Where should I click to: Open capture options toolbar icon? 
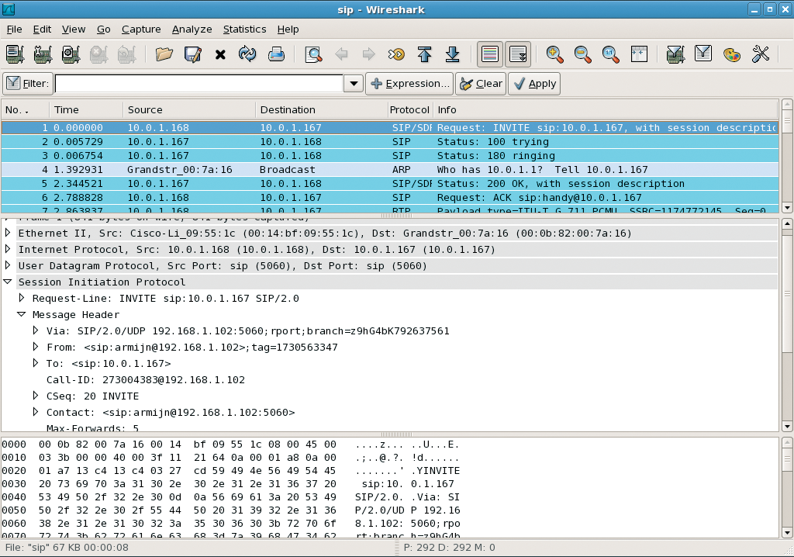click(43, 54)
